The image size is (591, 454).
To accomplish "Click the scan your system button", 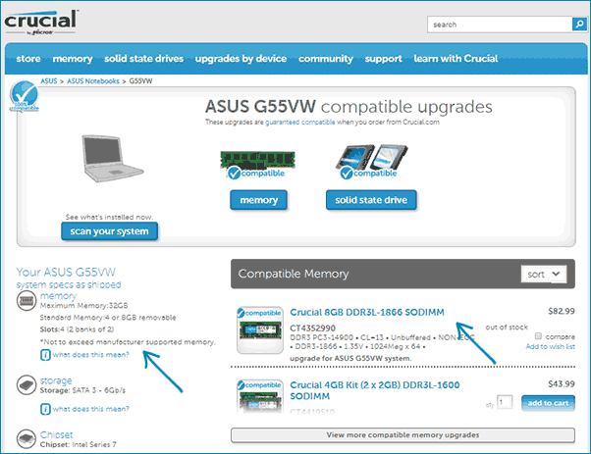I will coord(109,231).
